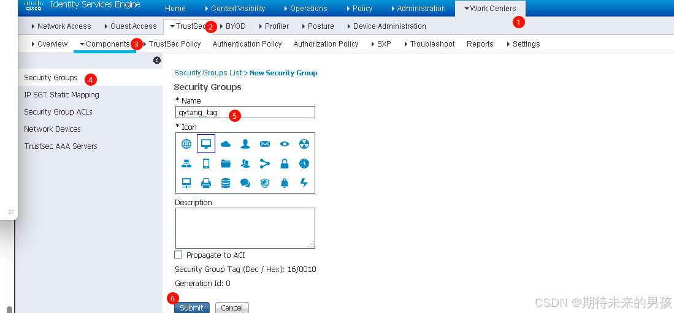The width and height of the screenshot is (674, 313).
Task: Choose the lightning bolt icon
Action: click(304, 183)
